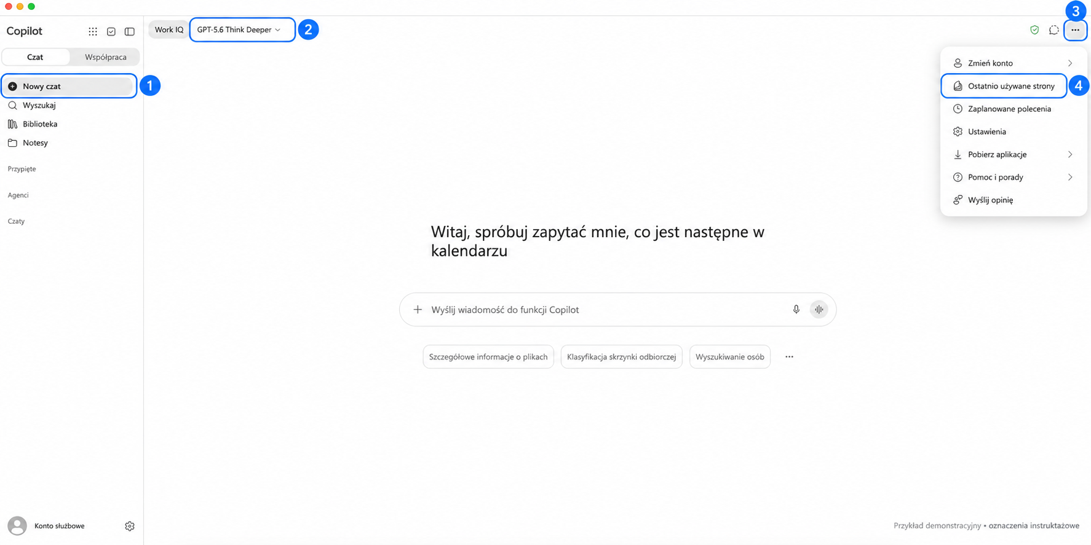Image resolution: width=1091 pixels, height=545 pixels.
Task: Start voice mode with waveform icon
Action: click(819, 310)
